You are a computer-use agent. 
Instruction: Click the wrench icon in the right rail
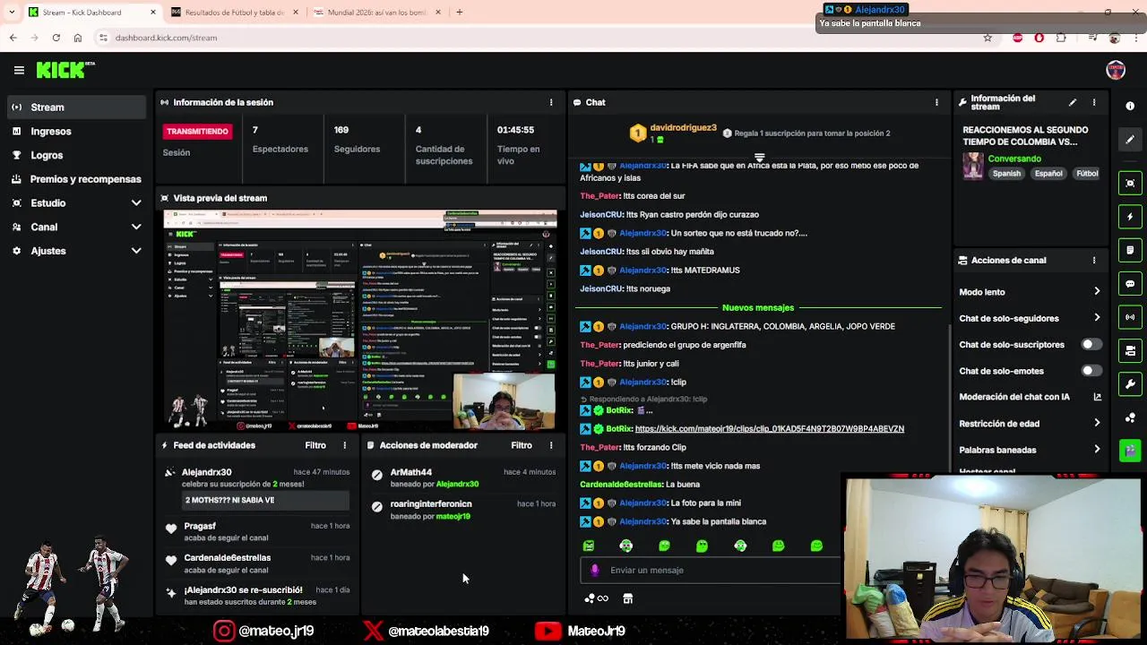[x=1130, y=384]
